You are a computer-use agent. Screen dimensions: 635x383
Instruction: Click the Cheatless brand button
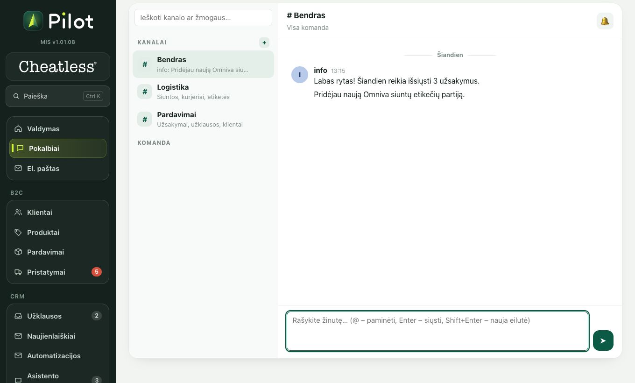click(x=58, y=67)
